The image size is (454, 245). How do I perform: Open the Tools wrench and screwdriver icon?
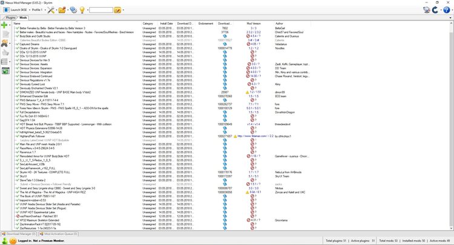[x=51, y=10]
